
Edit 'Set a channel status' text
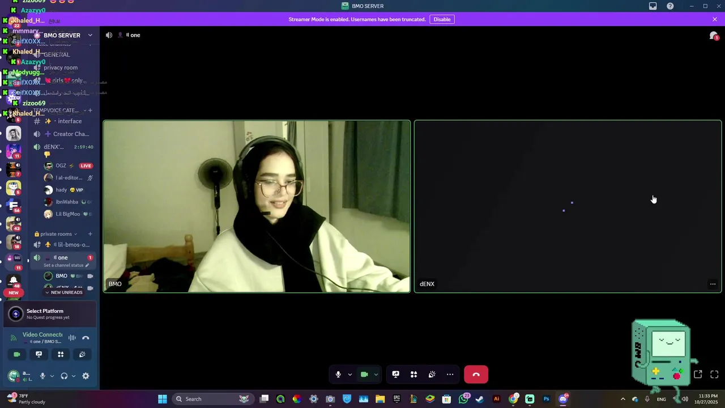point(66,265)
